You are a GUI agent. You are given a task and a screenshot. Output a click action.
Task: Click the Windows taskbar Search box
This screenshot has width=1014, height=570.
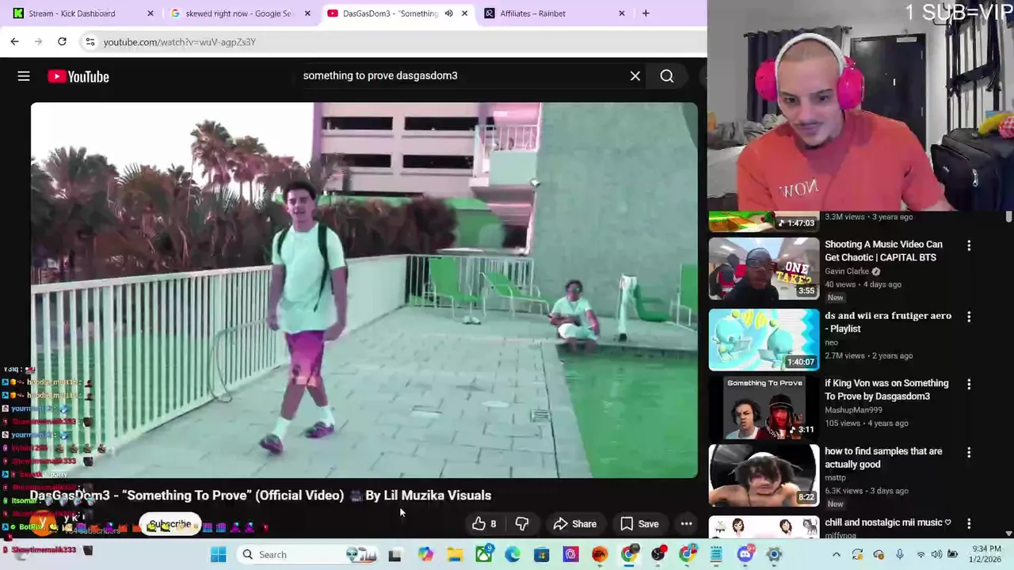point(309,554)
